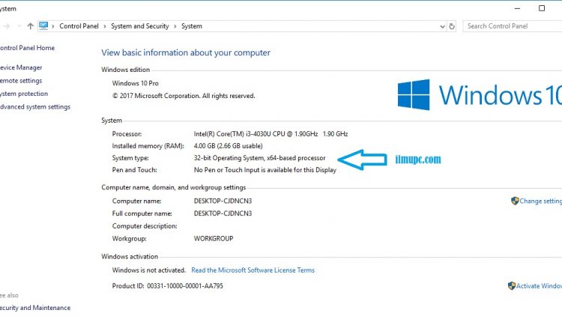
Task: Expand the chevron after System and Security
Action: [175, 26]
